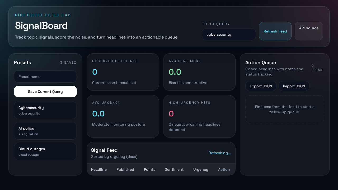
Task: Sort the feed by Headline column
Action: pyautogui.click(x=99, y=169)
